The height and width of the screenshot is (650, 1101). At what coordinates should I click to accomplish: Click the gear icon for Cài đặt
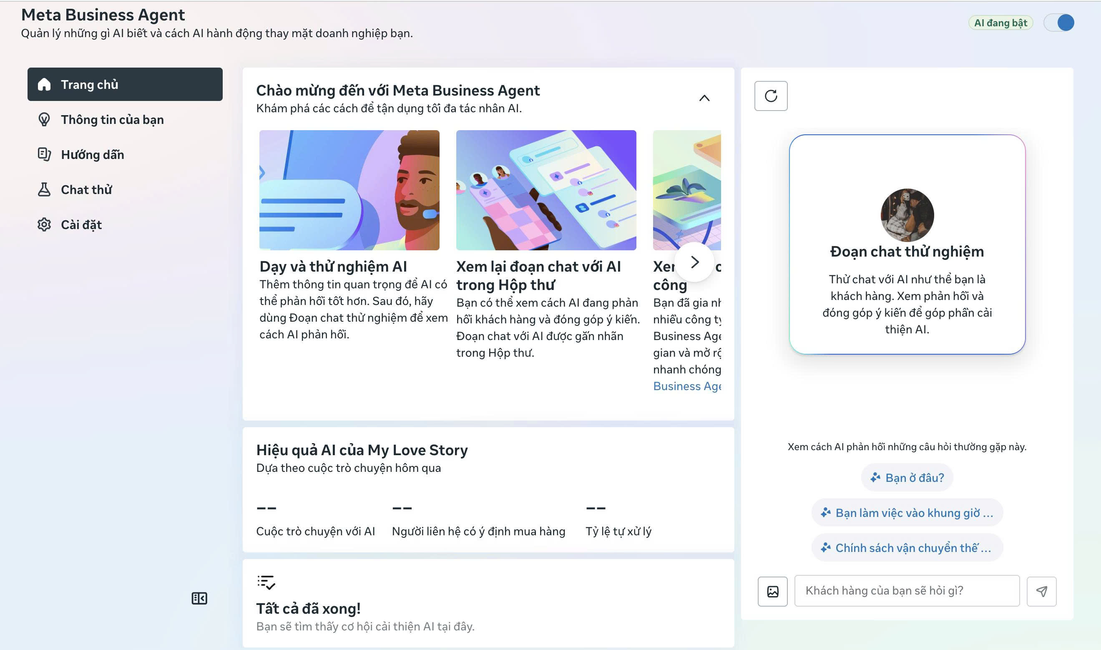click(x=44, y=225)
